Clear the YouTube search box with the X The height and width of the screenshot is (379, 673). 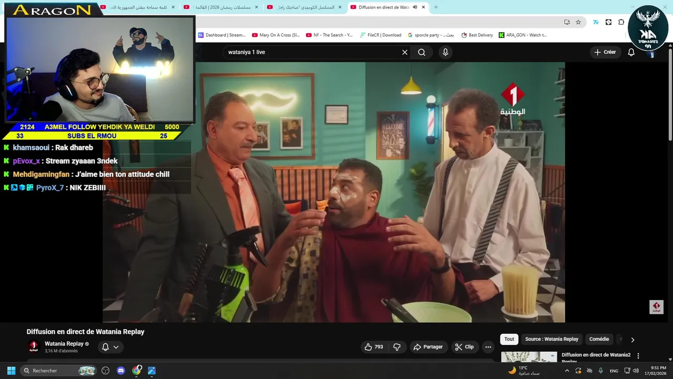405,52
